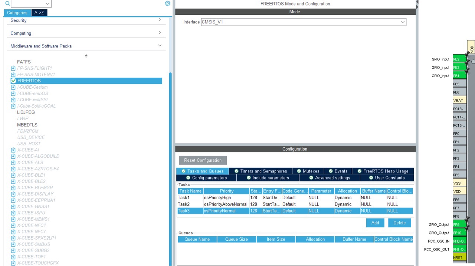This screenshot has width=475, height=266.
Task: Open the Mutexes tab
Action: (x=308, y=171)
